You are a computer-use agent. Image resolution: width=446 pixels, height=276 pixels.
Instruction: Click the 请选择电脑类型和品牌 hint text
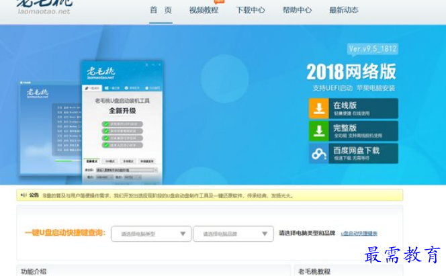[307, 233]
